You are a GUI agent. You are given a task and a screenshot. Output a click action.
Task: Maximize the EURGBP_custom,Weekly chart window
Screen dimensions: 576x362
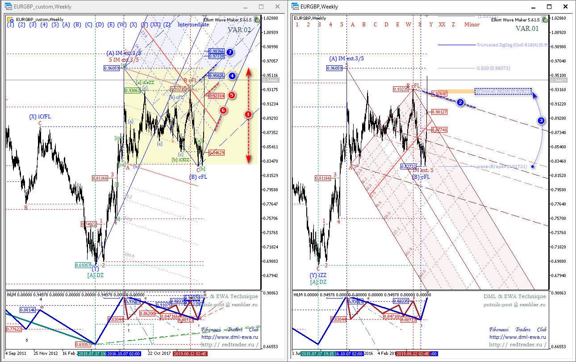tap(261, 7)
